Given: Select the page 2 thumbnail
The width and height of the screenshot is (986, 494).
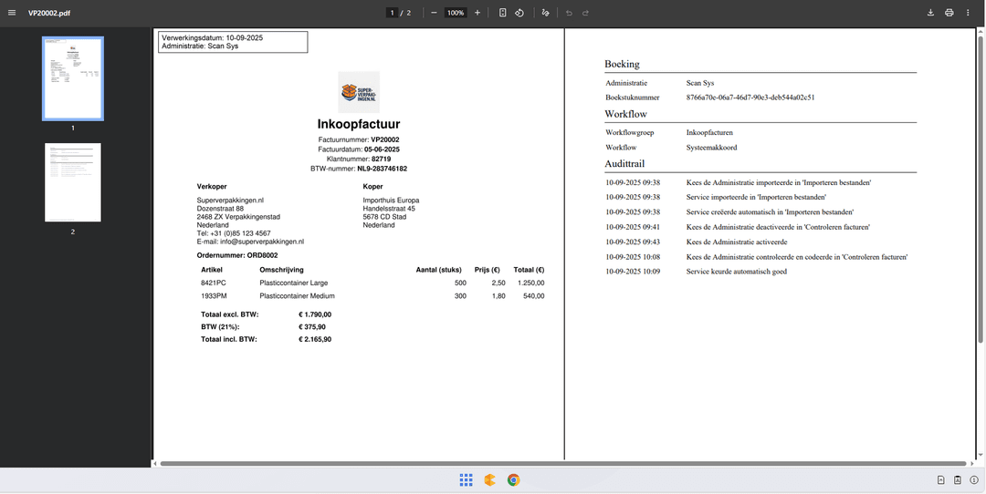Looking at the screenshot, I should pyautogui.click(x=73, y=182).
